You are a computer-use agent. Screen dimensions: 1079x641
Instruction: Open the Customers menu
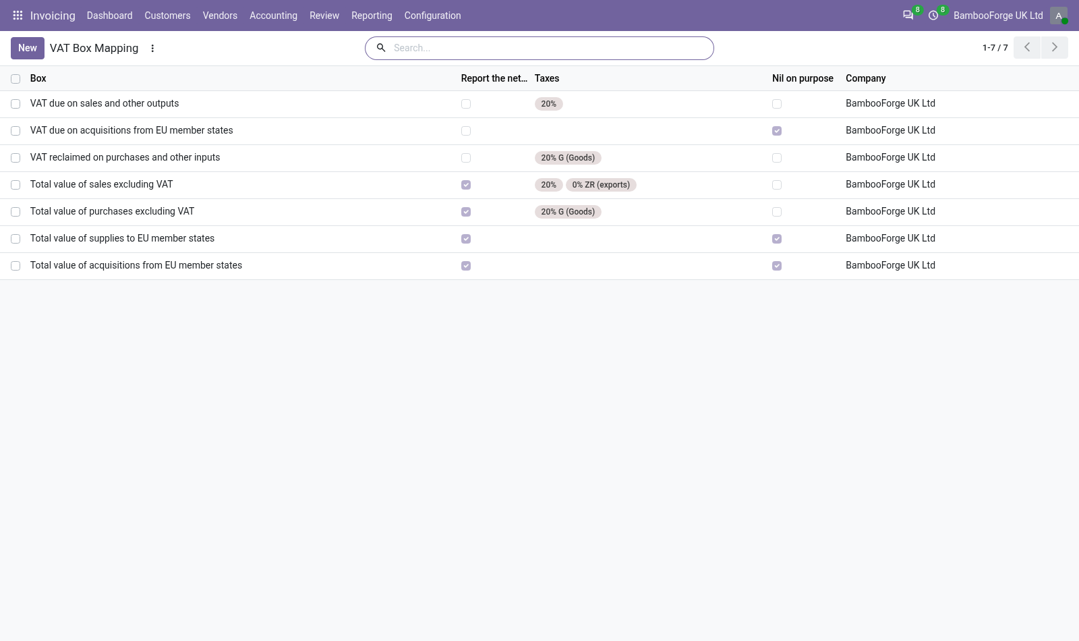(167, 16)
